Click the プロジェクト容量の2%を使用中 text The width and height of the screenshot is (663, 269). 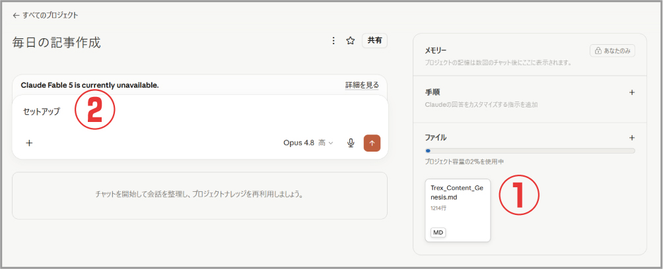[464, 162]
